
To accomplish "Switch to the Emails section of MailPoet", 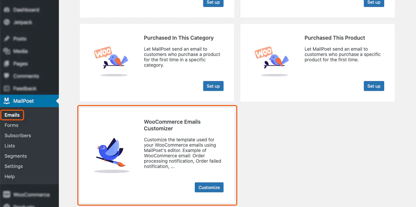I will coord(12,115).
